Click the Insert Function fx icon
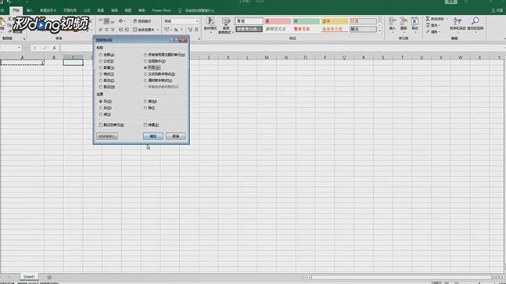506x284 pixels. click(x=54, y=48)
